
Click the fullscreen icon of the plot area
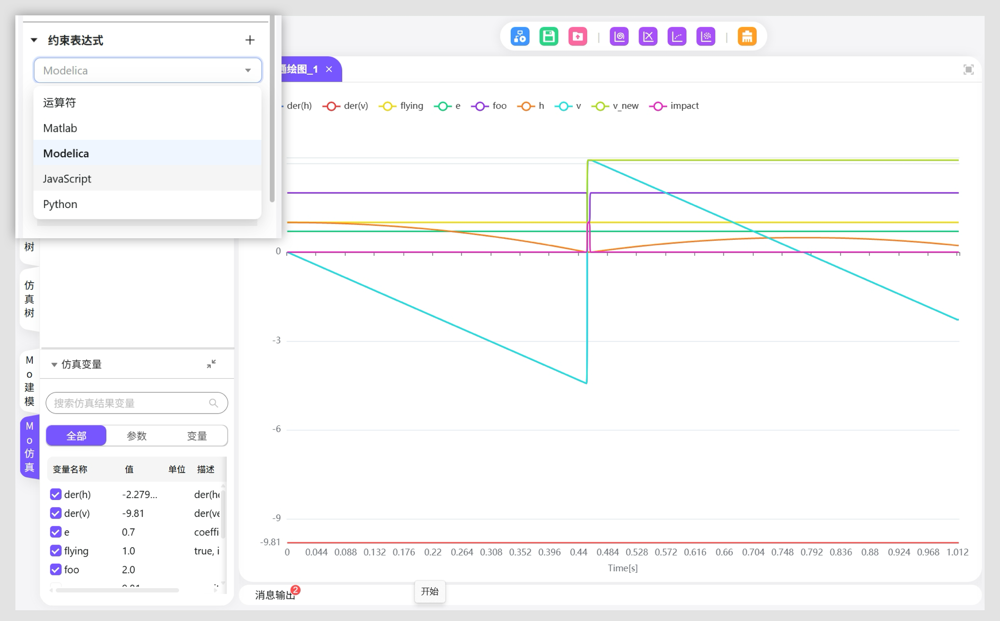pyautogui.click(x=968, y=70)
